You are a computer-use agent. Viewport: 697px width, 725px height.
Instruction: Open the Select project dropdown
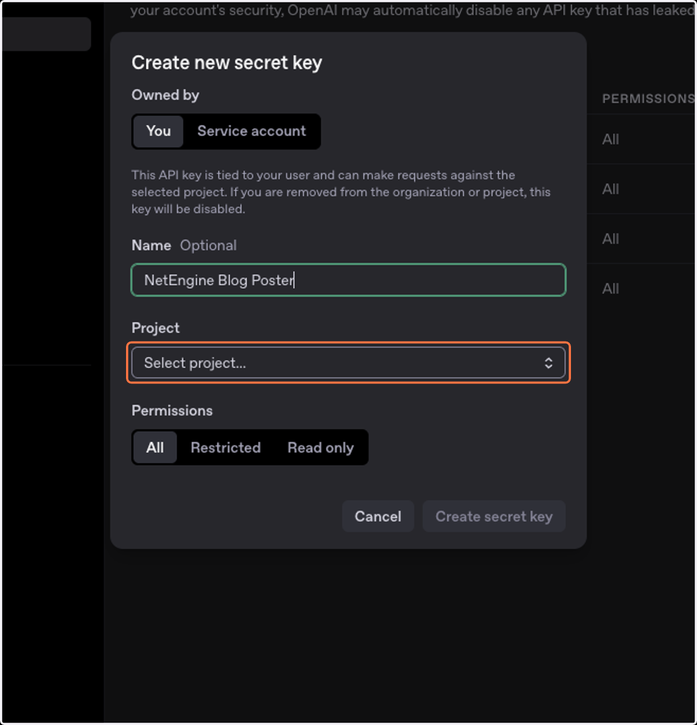point(348,363)
